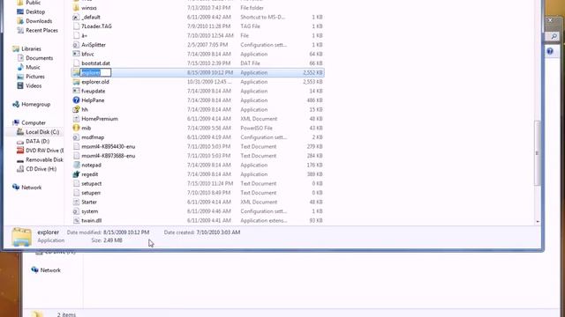The height and width of the screenshot is (317, 565).
Task: Click the twain.dll file icon
Action: [76, 221]
